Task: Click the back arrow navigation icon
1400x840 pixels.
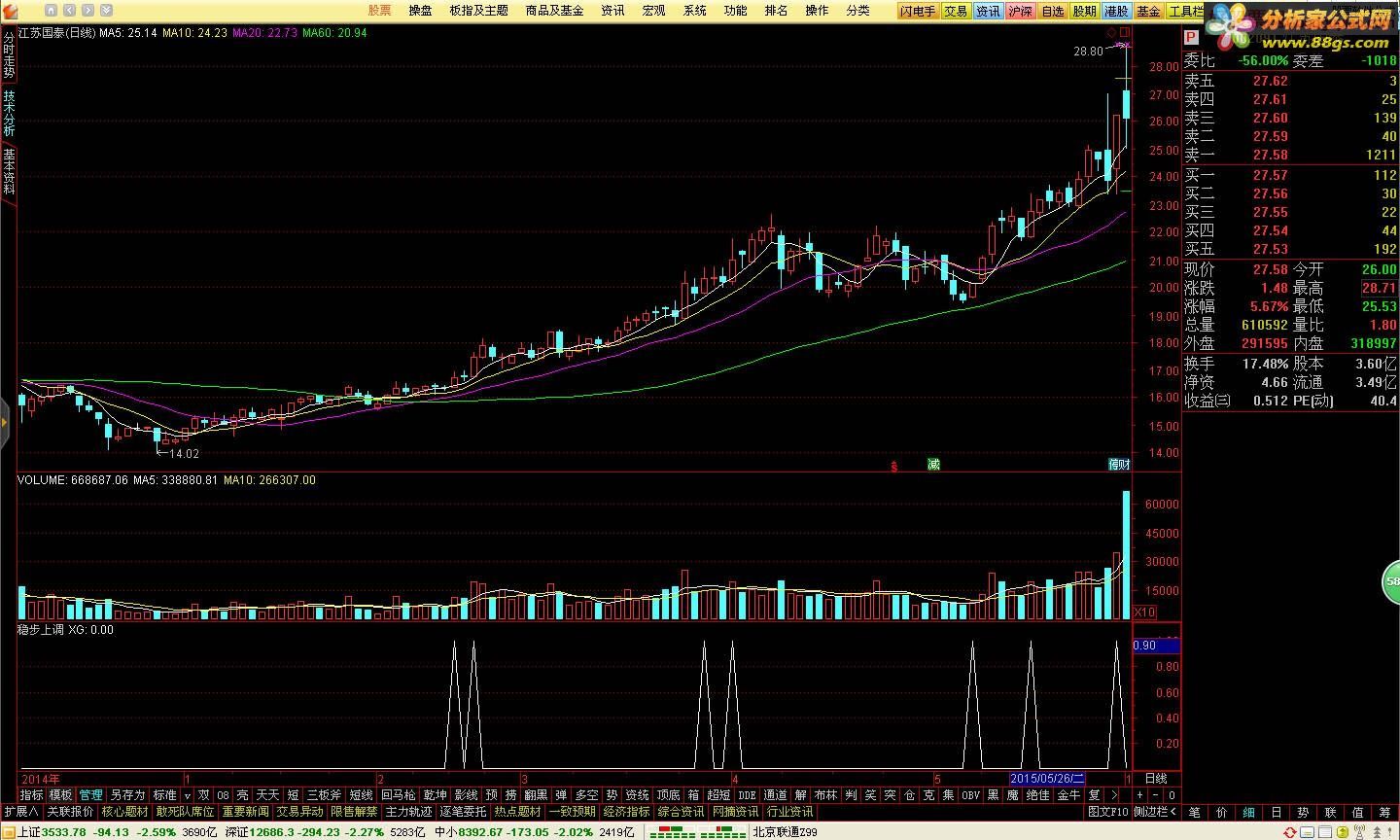Action: (69, 11)
